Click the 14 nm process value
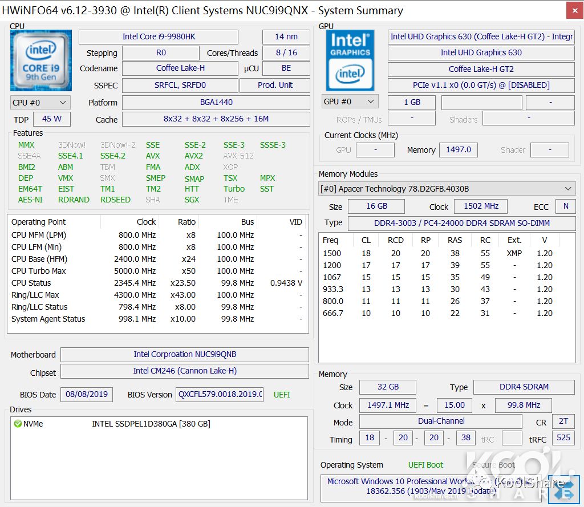Screen dimensions: 584x507 tap(286, 37)
